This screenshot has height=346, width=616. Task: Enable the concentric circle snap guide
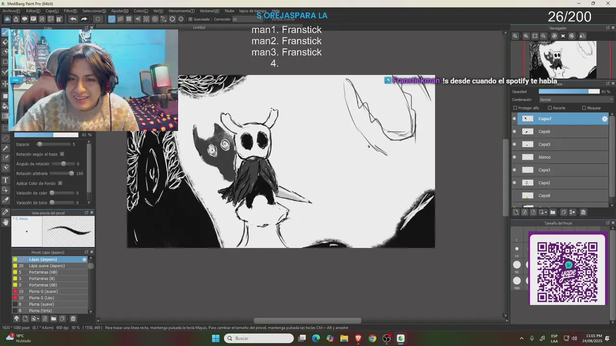(x=155, y=19)
